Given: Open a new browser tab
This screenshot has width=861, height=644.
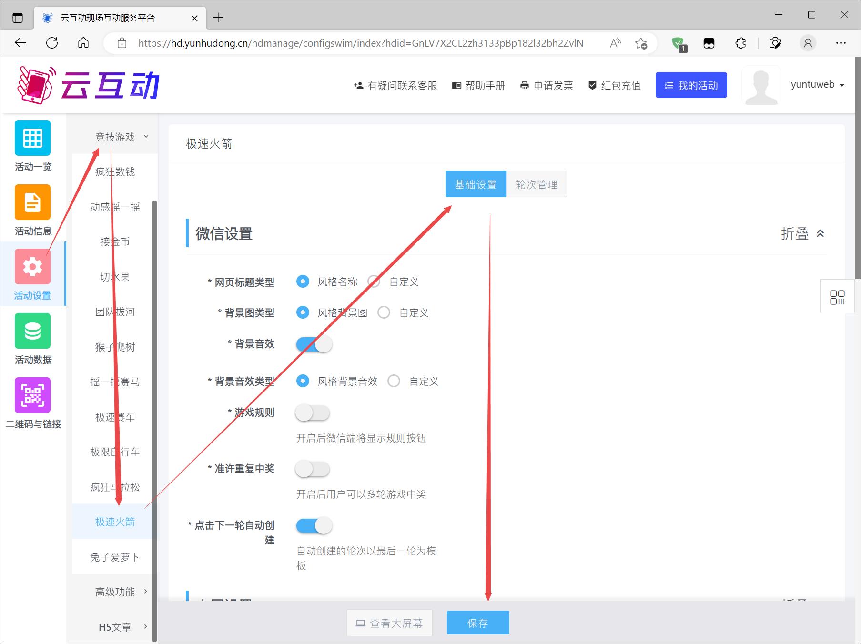Looking at the screenshot, I should tap(218, 18).
